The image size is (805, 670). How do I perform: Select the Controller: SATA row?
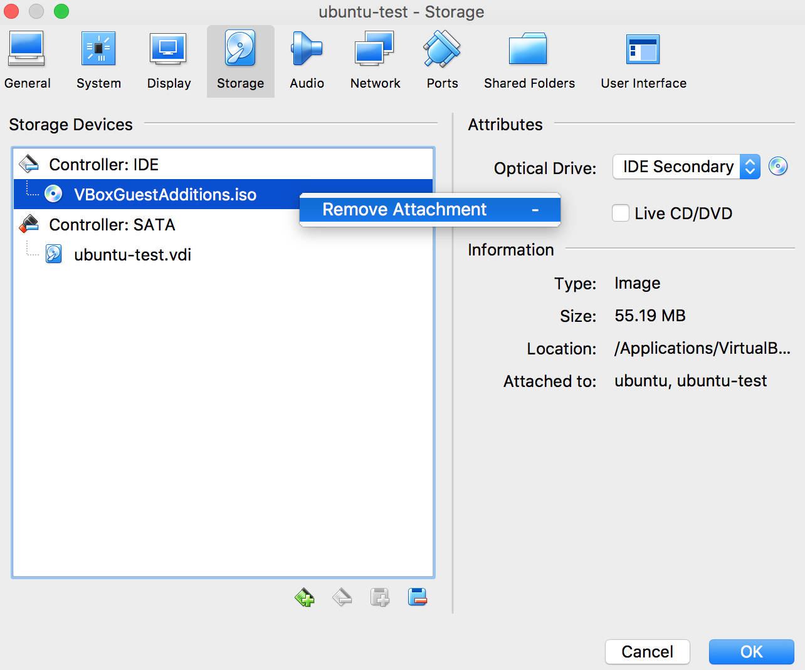pos(223,224)
